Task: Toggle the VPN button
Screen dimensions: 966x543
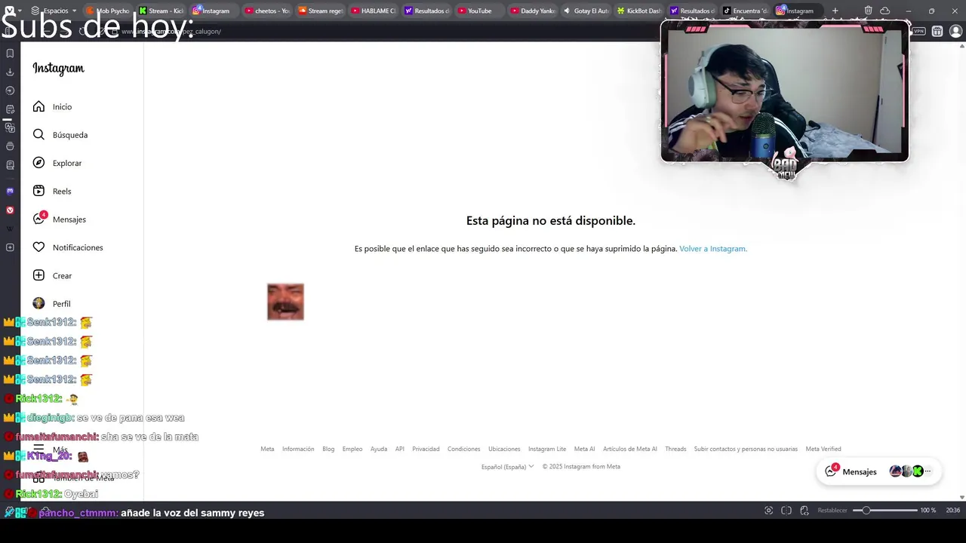Action: pos(919,31)
